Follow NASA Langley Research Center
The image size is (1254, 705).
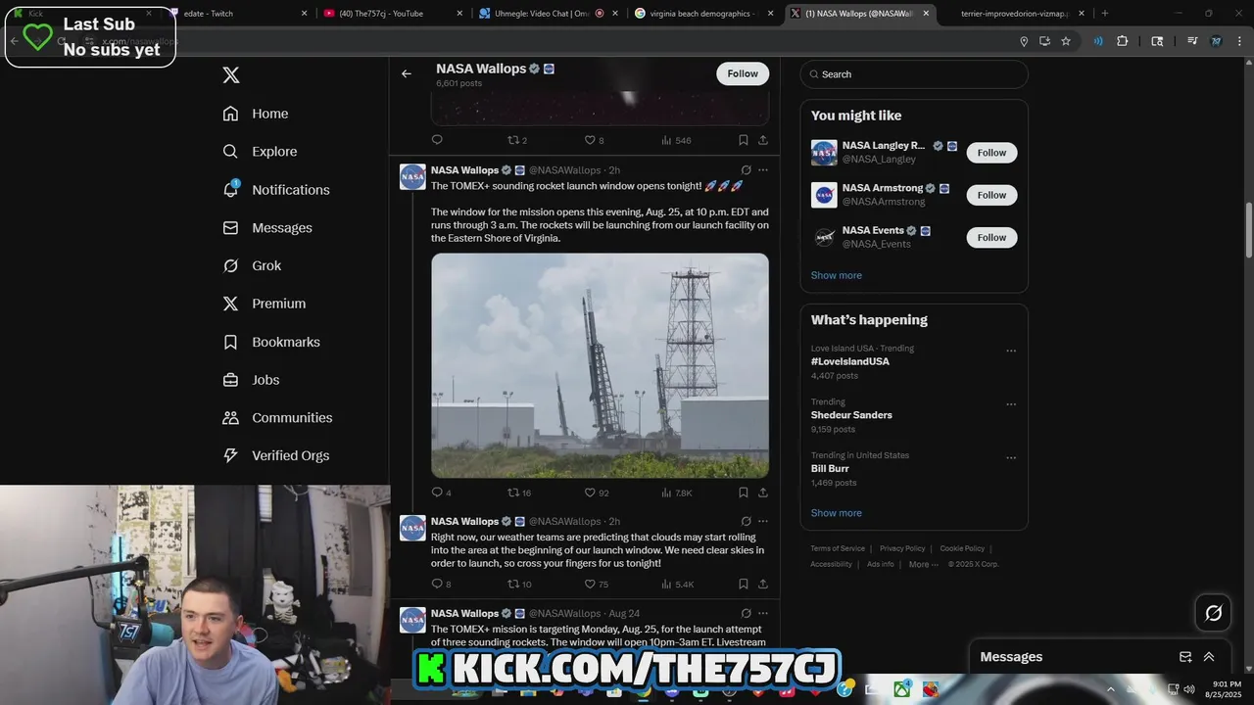tap(991, 153)
